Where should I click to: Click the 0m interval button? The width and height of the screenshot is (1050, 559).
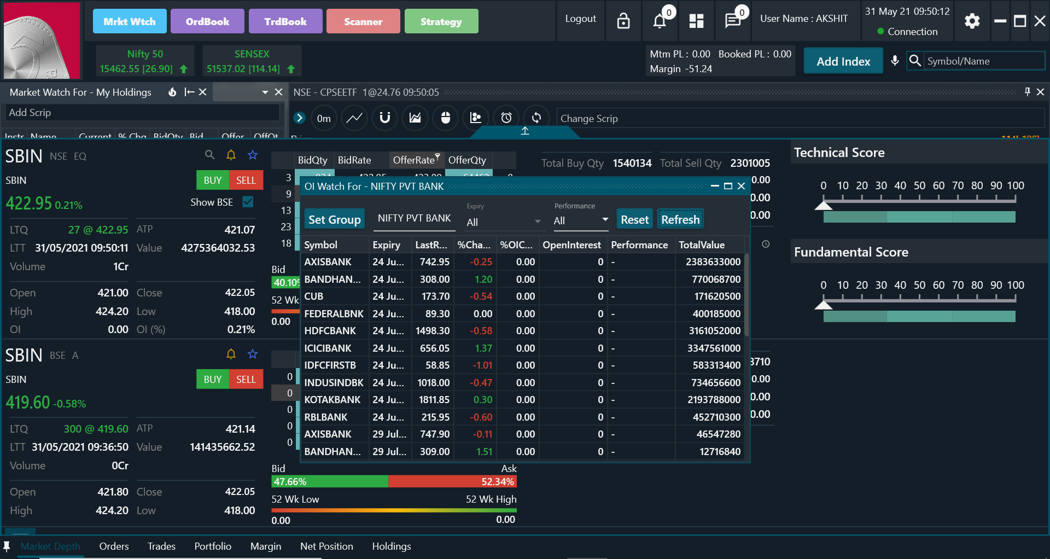324,118
